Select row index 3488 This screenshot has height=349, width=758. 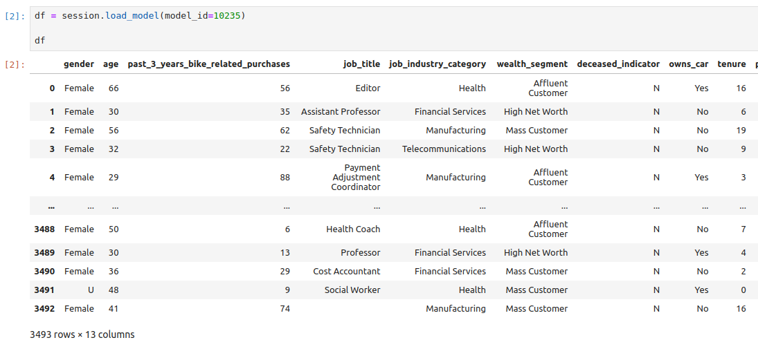(x=44, y=229)
